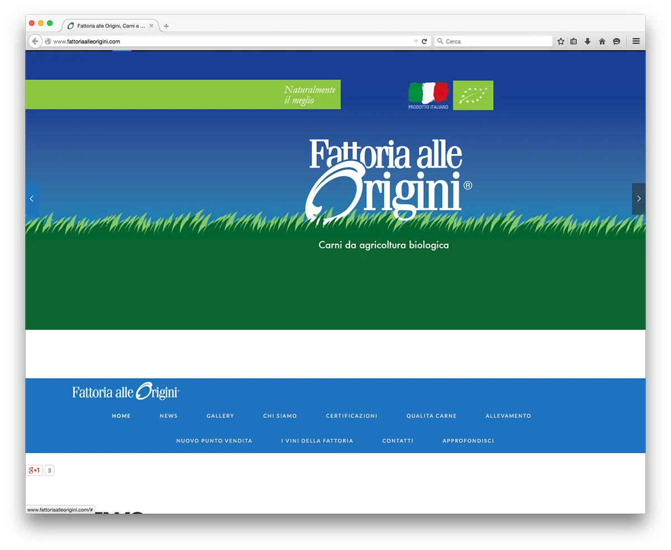Open the downloads arrow icon
This screenshot has height=550, width=671.
588,41
